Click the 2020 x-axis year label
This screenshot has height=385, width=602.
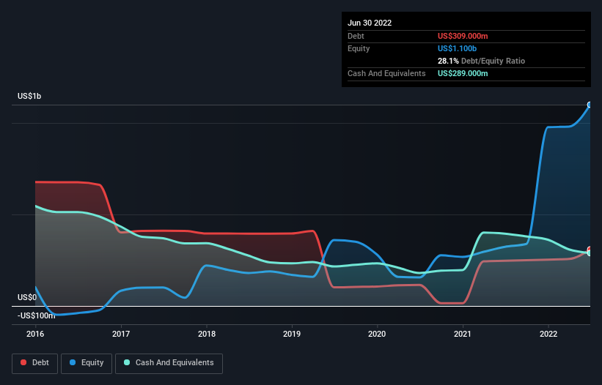pyautogui.click(x=377, y=334)
